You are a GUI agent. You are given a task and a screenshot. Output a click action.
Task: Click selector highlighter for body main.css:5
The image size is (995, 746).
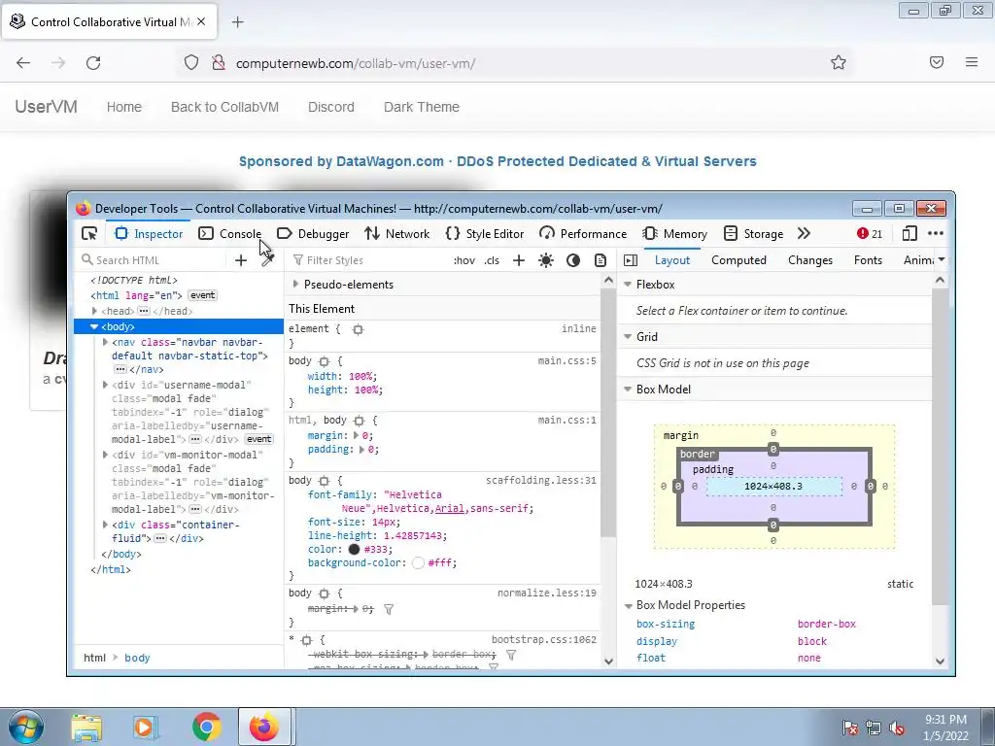coord(325,361)
